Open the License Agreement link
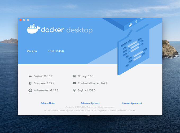The height and width of the screenshot is (133, 180). tap(132, 103)
